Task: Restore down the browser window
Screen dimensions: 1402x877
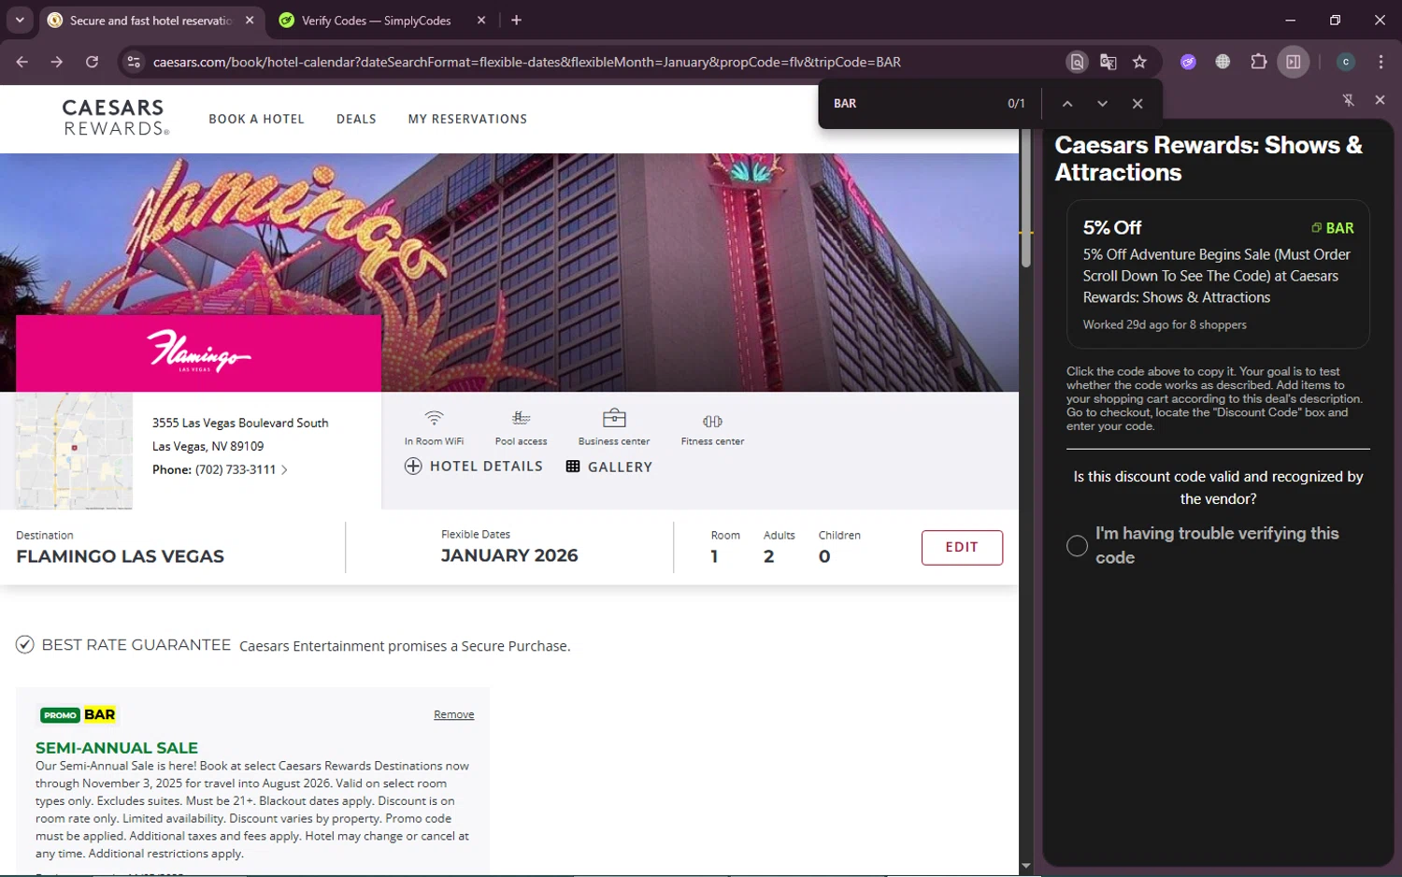Action: (x=1335, y=20)
